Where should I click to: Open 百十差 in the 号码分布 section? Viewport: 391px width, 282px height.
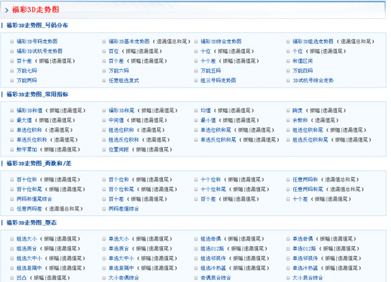24,61
